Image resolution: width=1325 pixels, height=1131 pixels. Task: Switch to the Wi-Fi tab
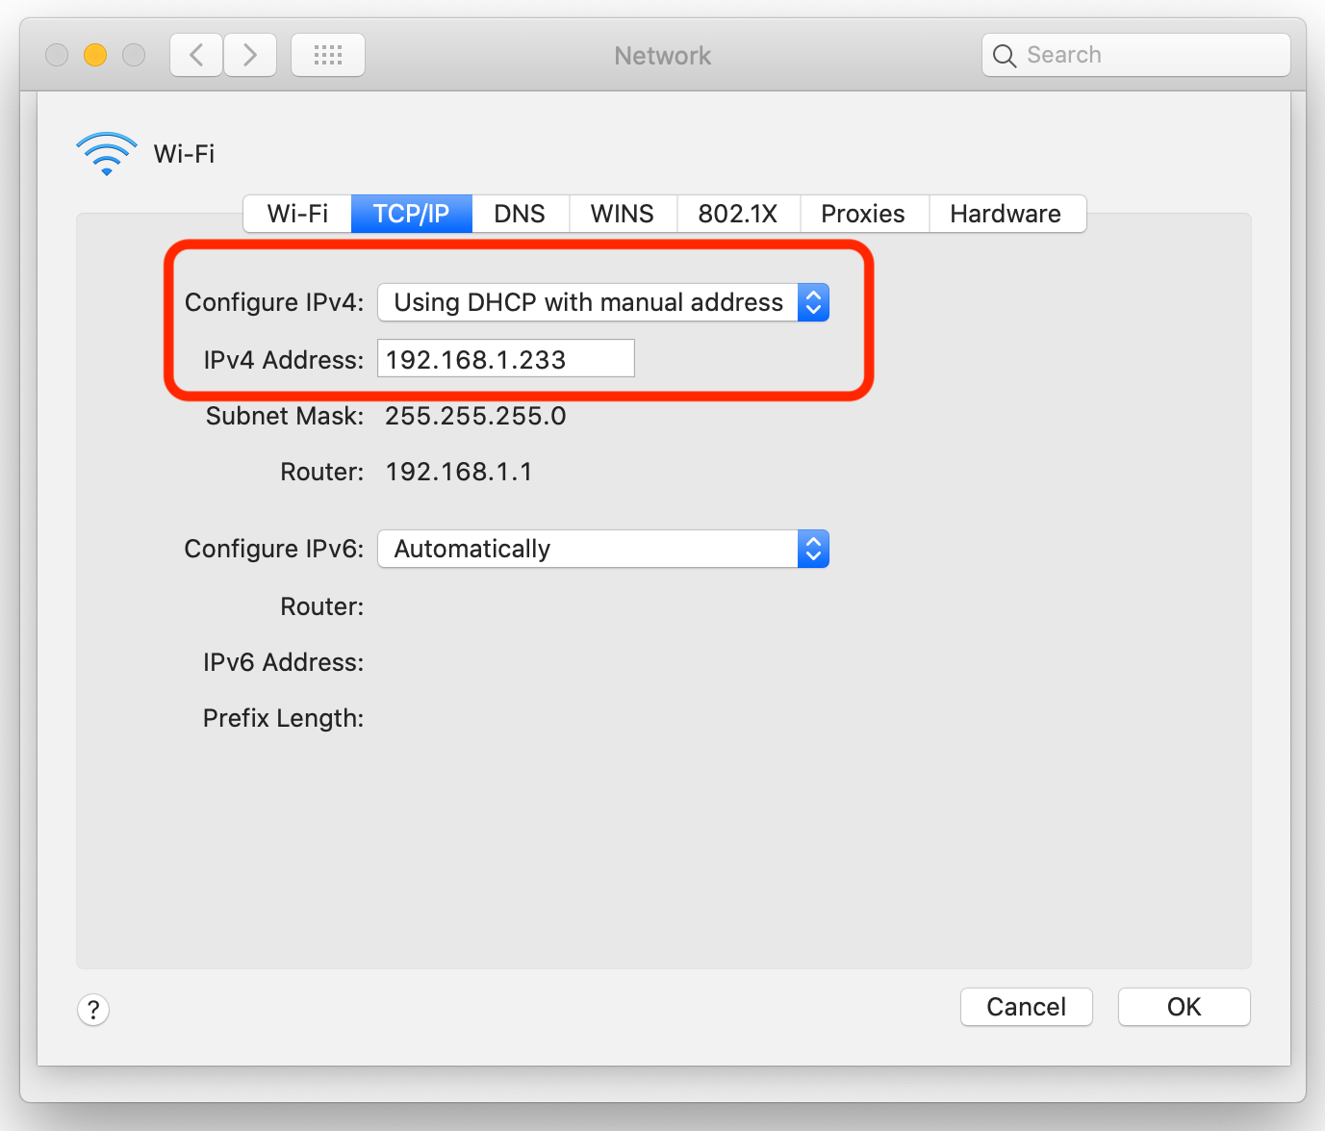pos(297,214)
